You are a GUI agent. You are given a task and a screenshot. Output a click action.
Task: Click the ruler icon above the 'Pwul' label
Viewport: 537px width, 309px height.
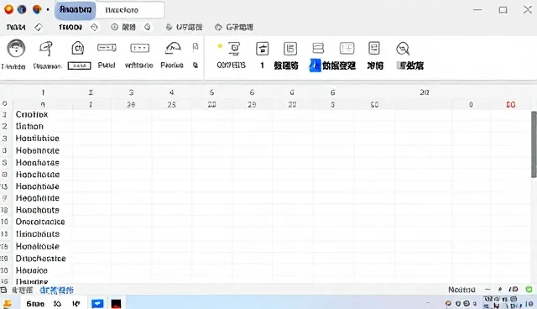[x=107, y=48]
